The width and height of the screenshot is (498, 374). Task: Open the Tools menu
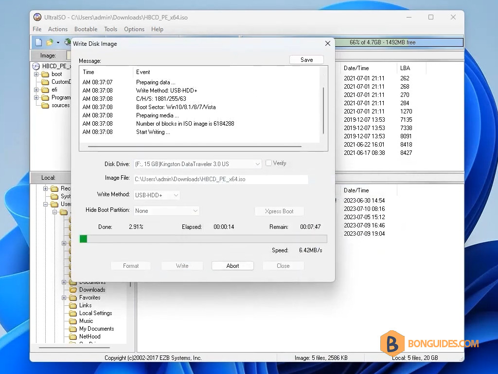click(x=110, y=29)
